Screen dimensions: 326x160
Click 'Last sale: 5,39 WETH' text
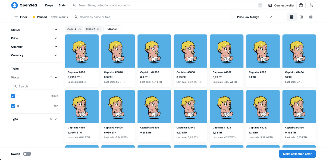coord(261,137)
